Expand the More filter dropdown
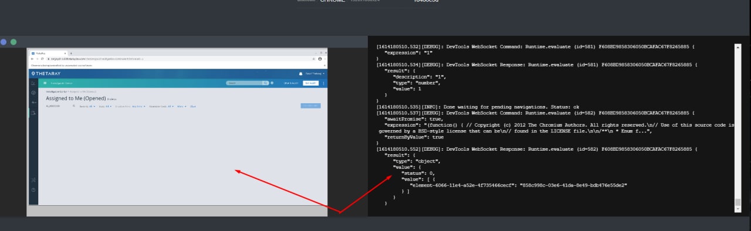This screenshot has height=231, width=751. [181, 106]
